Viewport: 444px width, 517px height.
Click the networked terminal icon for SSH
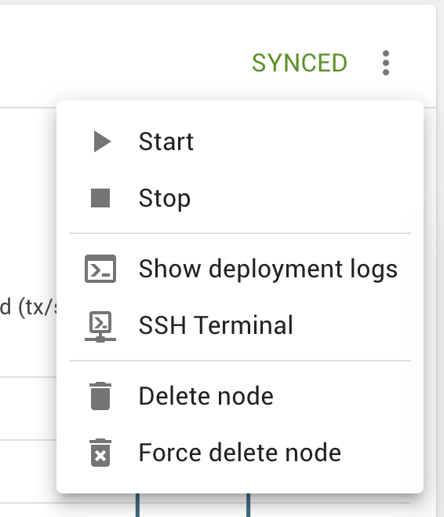pos(100,326)
